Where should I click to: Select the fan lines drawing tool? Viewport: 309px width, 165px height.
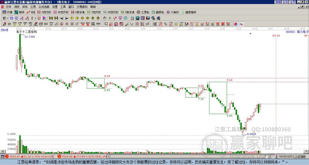click(111, 24)
